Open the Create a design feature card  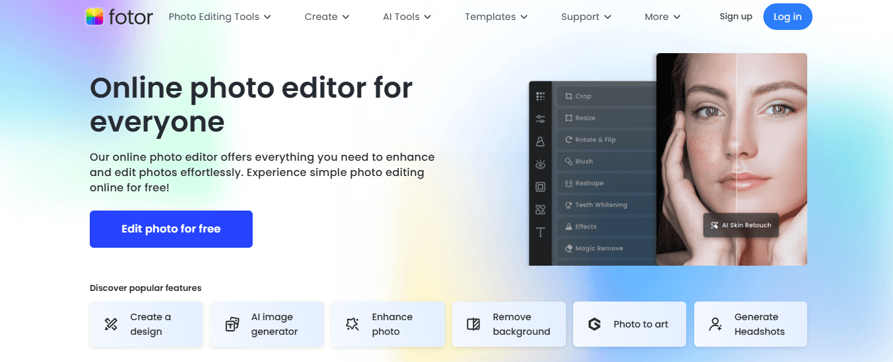(146, 324)
